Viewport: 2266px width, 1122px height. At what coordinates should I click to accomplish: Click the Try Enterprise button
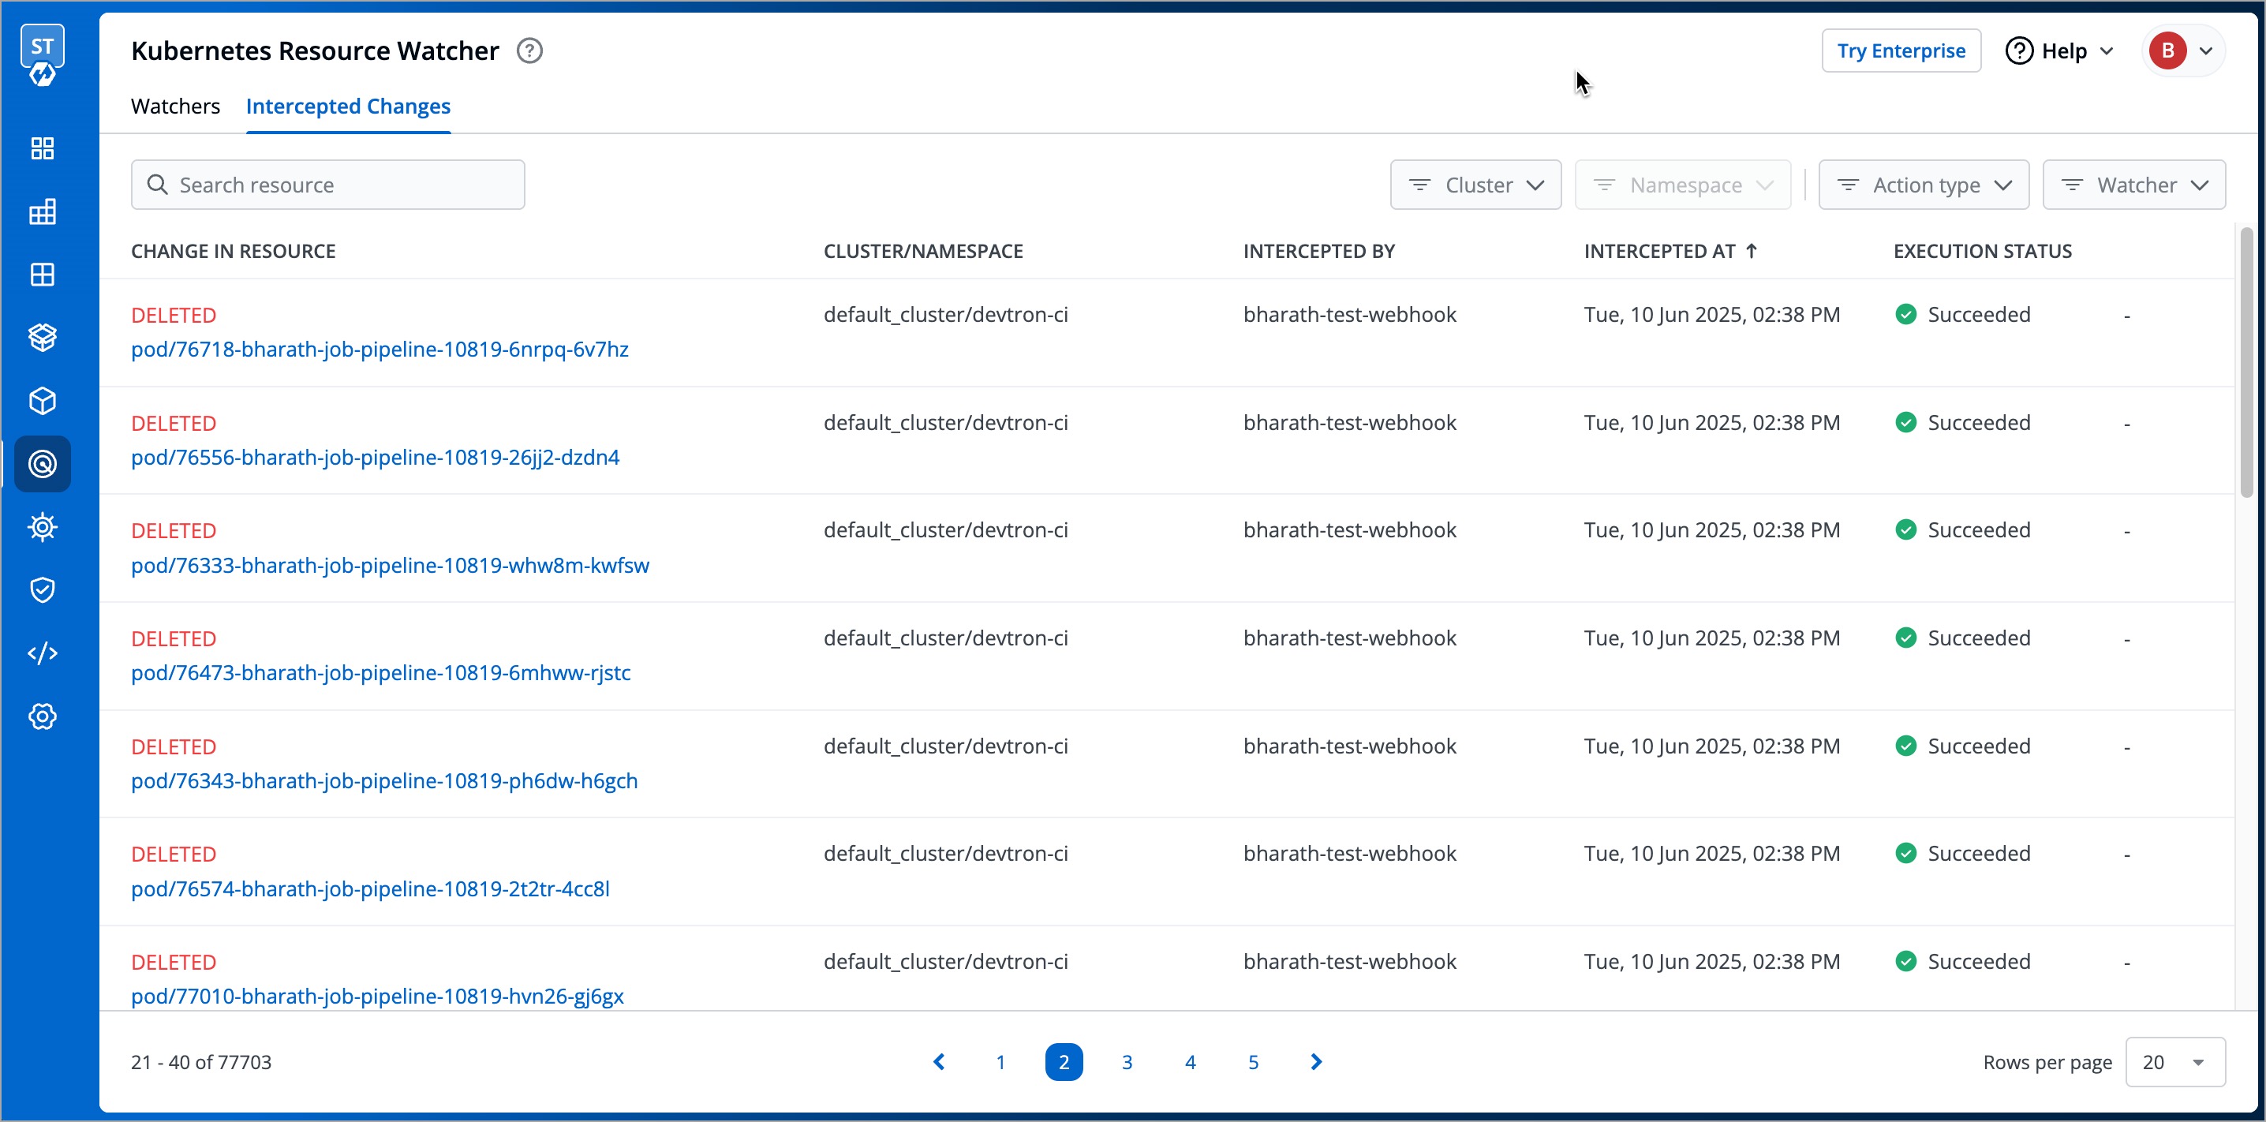(1900, 51)
